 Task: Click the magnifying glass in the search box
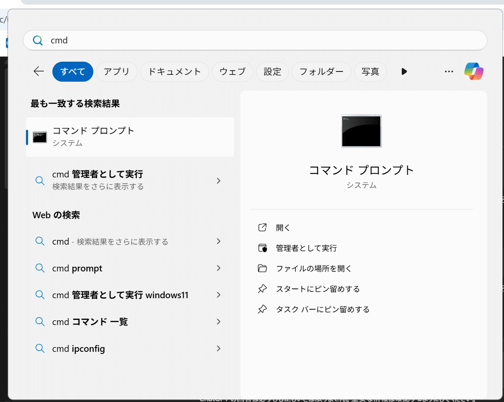click(37, 40)
